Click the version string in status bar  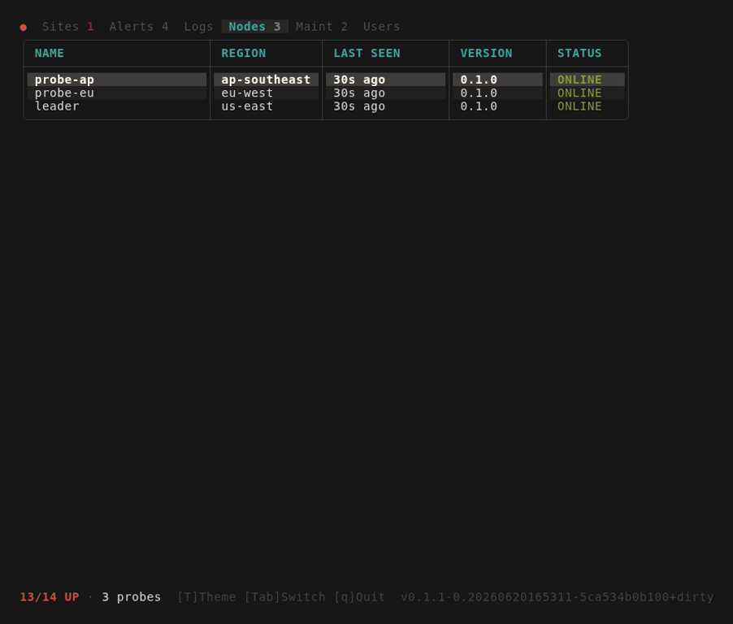pos(557,597)
